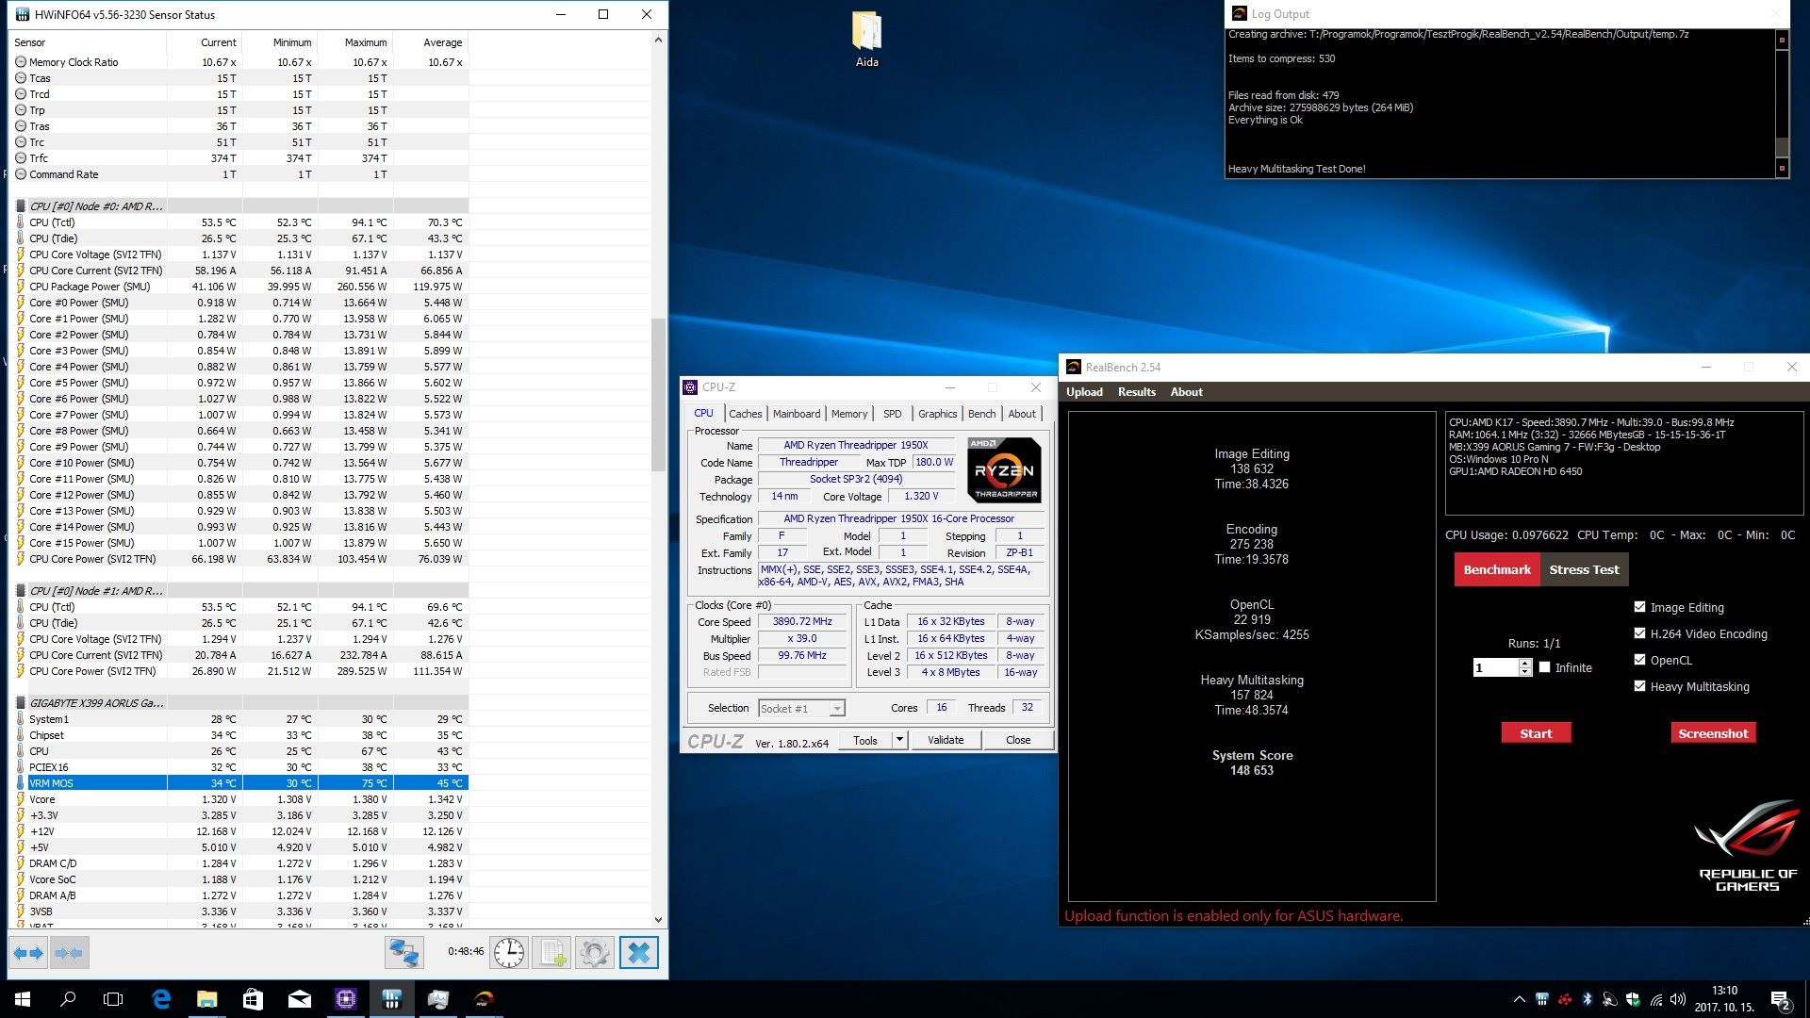
Task: Uncheck OpenCL benchmark checkbox
Action: tap(1639, 660)
